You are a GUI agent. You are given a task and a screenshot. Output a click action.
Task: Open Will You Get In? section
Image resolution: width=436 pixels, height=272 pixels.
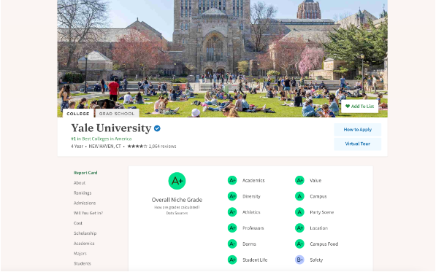tap(88, 213)
